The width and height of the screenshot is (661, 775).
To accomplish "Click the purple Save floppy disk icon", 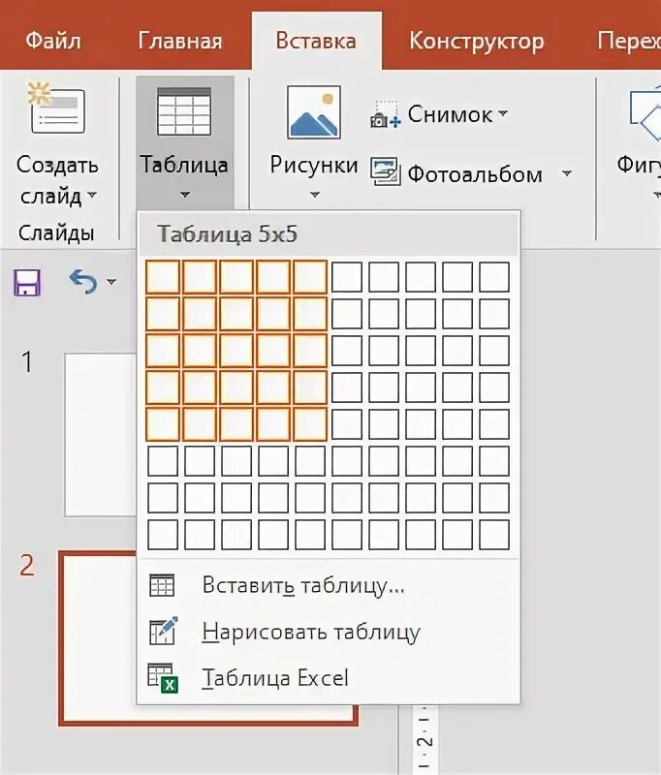I will tap(26, 283).
